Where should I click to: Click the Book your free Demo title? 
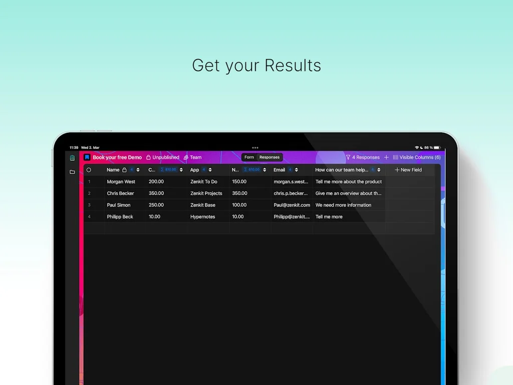(x=116, y=157)
